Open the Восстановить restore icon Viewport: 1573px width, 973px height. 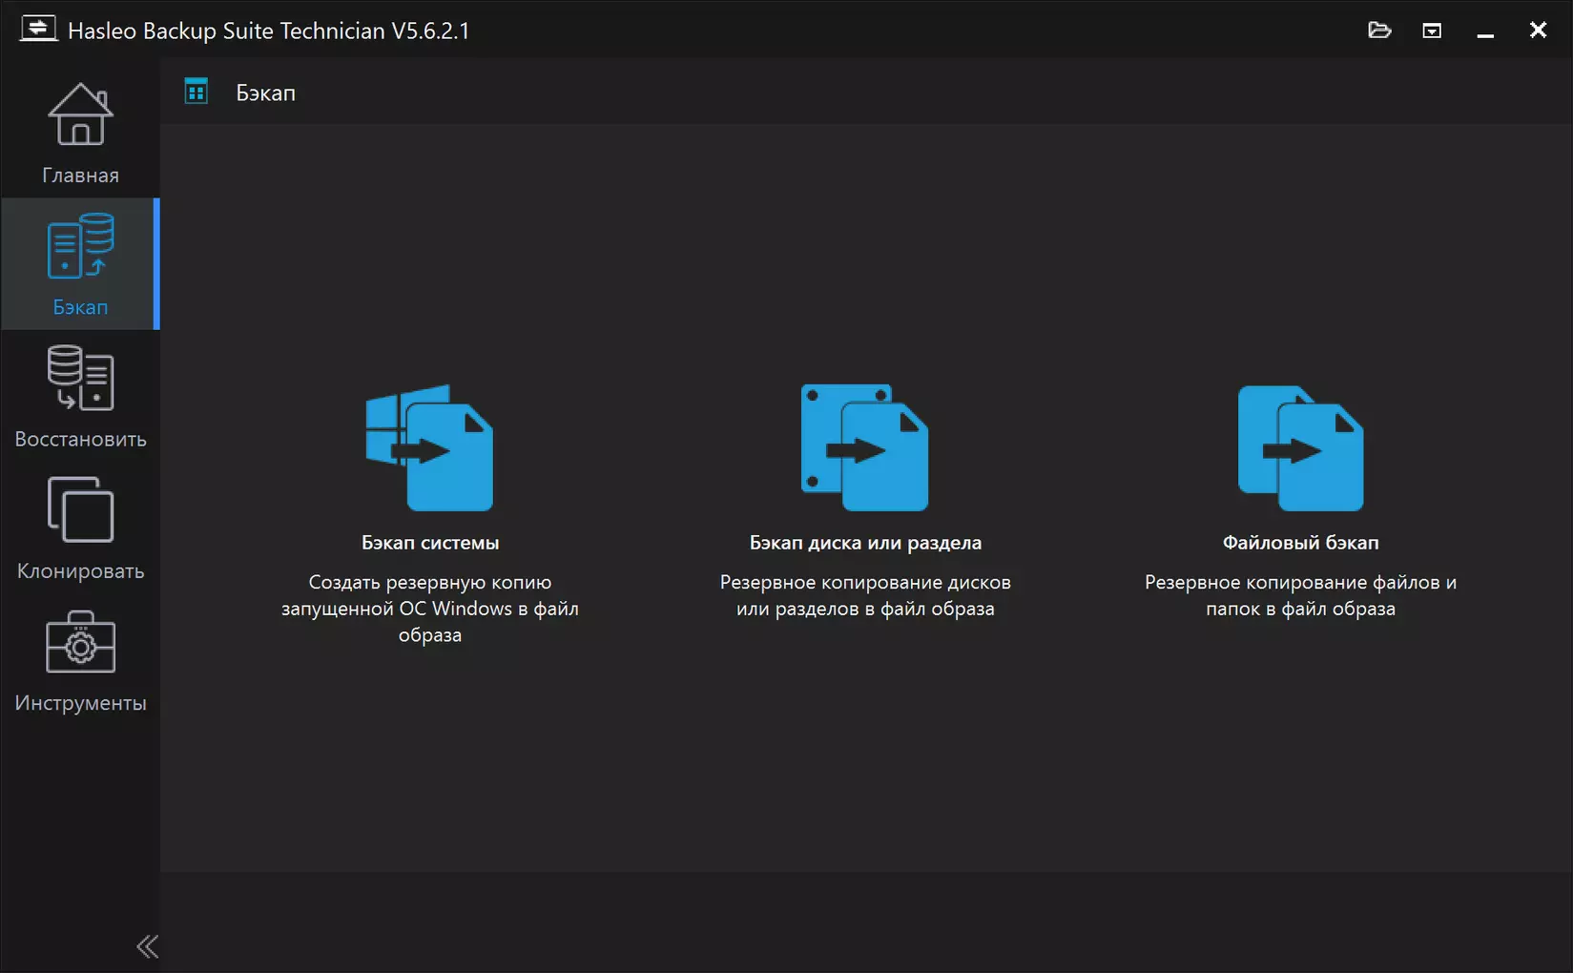tap(80, 378)
